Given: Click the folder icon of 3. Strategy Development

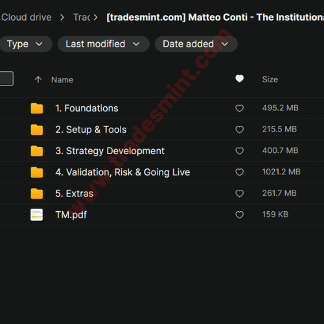Looking at the screenshot, I should (x=37, y=151).
